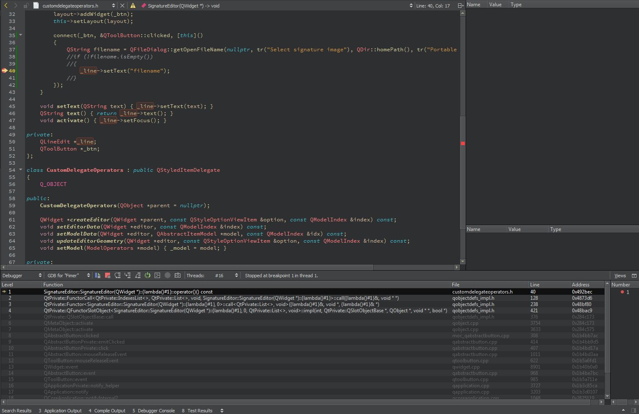Open the Threads #16 dropdown

click(x=226, y=275)
